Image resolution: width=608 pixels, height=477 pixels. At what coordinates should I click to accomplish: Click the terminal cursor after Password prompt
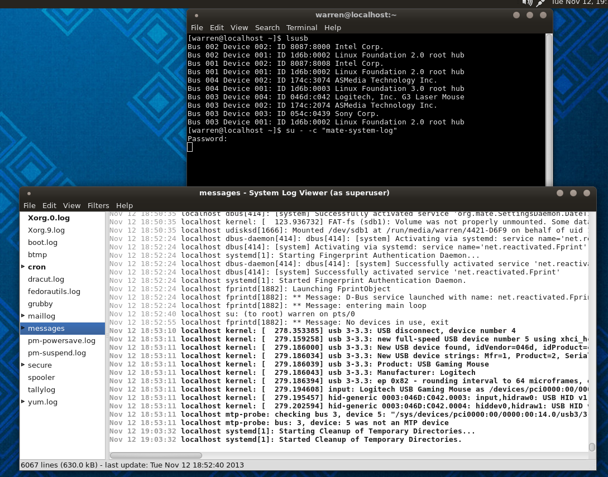point(190,147)
